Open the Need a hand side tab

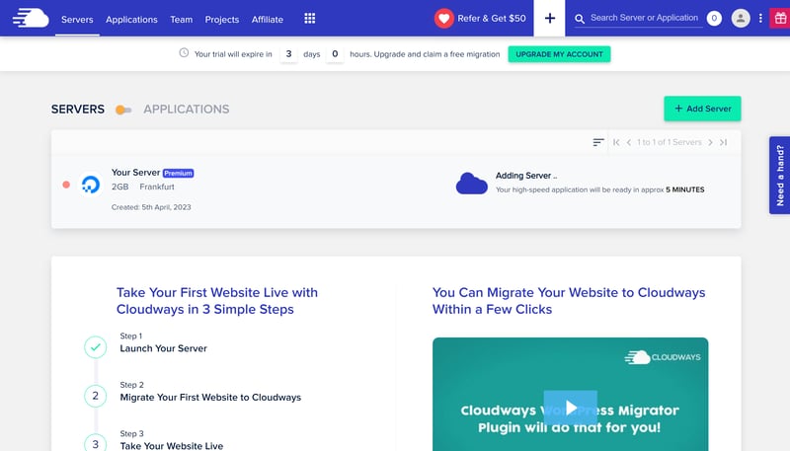(779, 175)
